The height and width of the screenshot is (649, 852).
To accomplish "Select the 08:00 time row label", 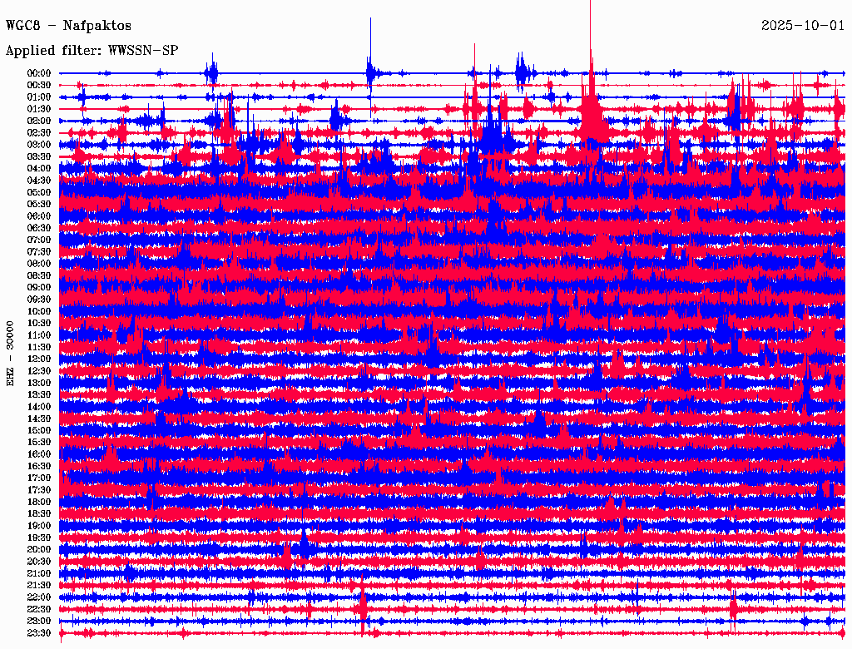I will point(39,264).
